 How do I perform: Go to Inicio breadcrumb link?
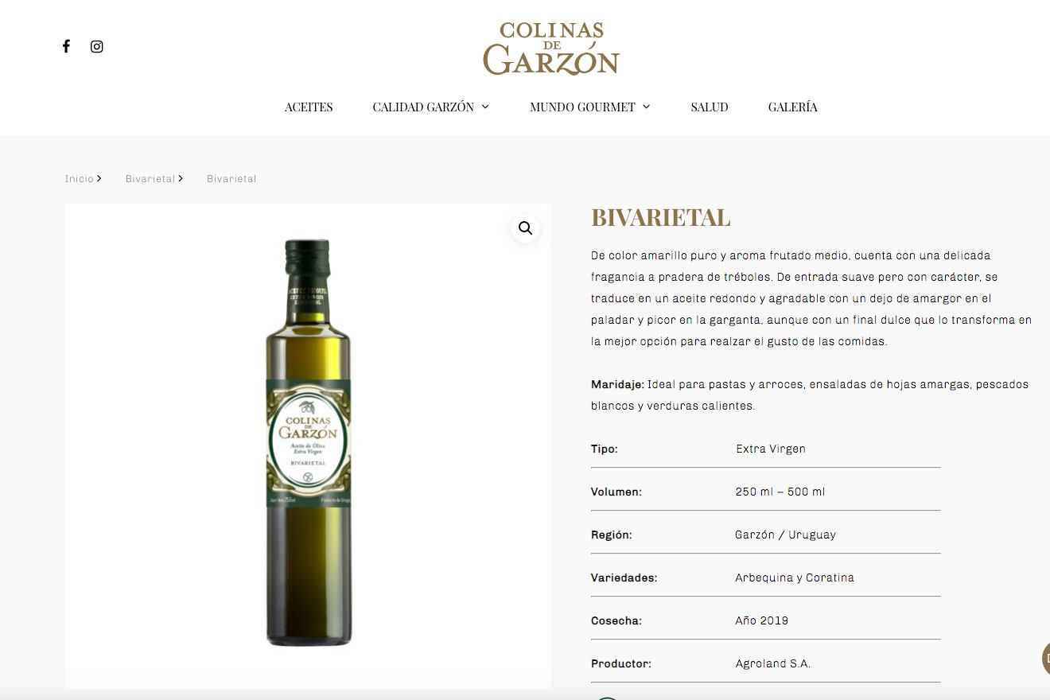coord(80,179)
